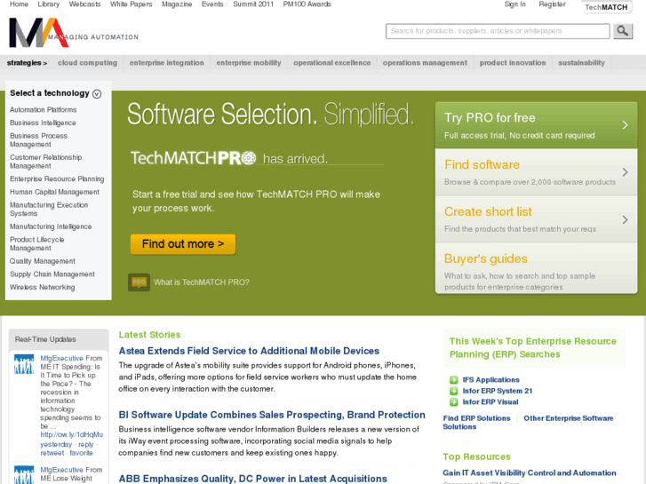Choose Human Capital Management technology
Screen dimensions: 646x484
click(x=54, y=193)
